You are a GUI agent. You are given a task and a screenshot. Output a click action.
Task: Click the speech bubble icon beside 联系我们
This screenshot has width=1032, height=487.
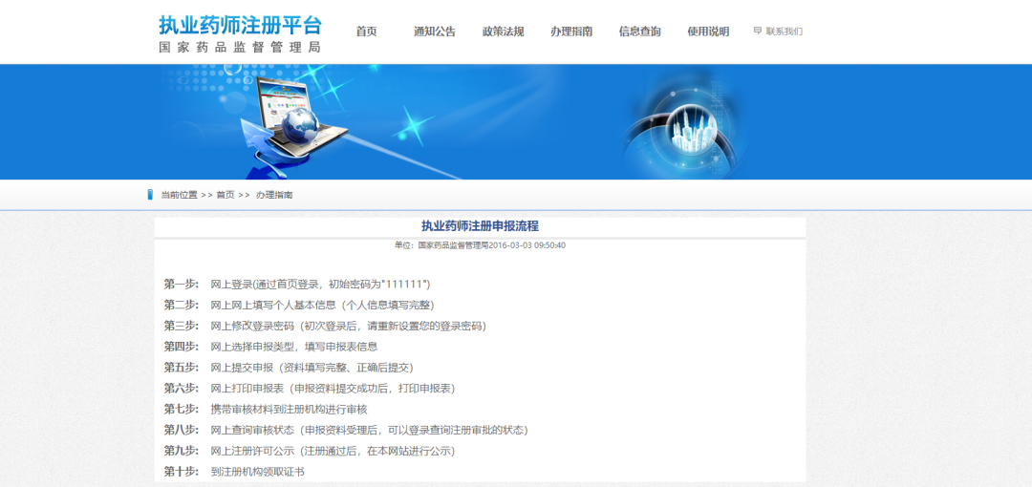[758, 32]
